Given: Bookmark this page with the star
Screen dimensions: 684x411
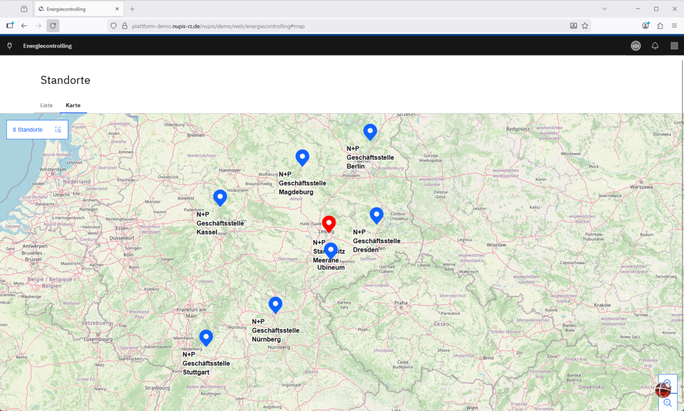Looking at the screenshot, I should tap(585, 26).
